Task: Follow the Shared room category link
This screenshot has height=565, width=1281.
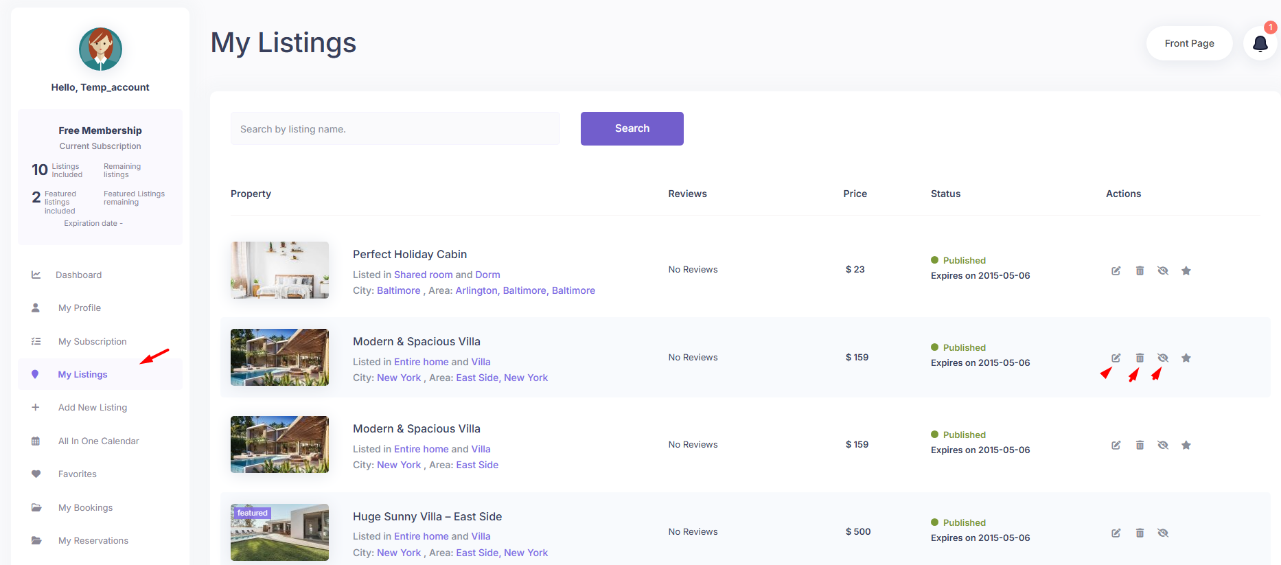Action: coord(423,275)
